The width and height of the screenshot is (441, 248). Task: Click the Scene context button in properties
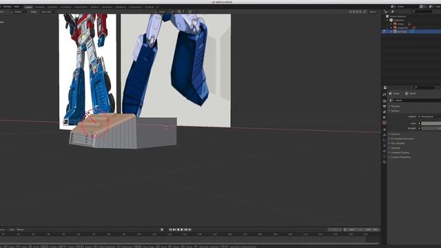pos(394,94)
